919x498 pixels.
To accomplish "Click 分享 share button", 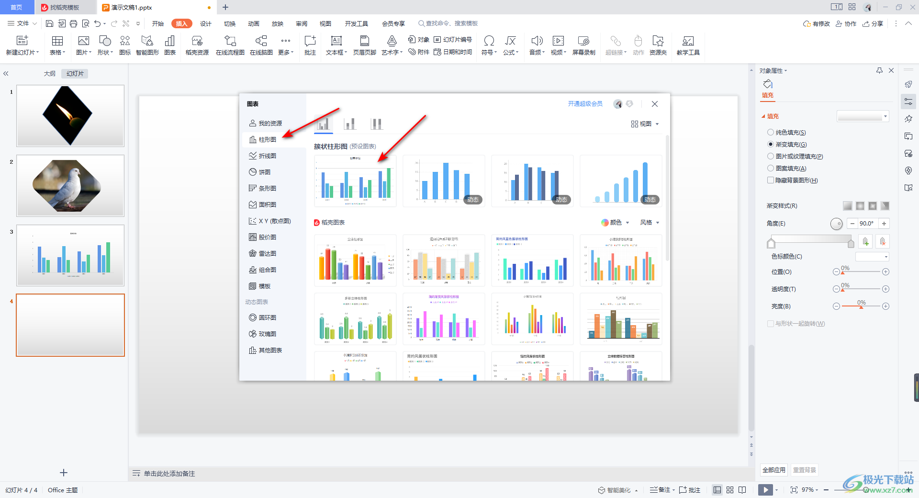I will (x=873, y=23).
